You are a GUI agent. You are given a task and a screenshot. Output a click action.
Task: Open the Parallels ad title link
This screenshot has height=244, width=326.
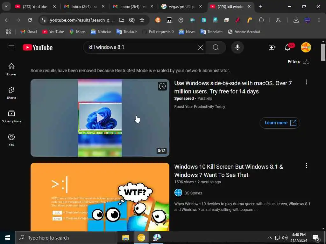coord(233,87)
